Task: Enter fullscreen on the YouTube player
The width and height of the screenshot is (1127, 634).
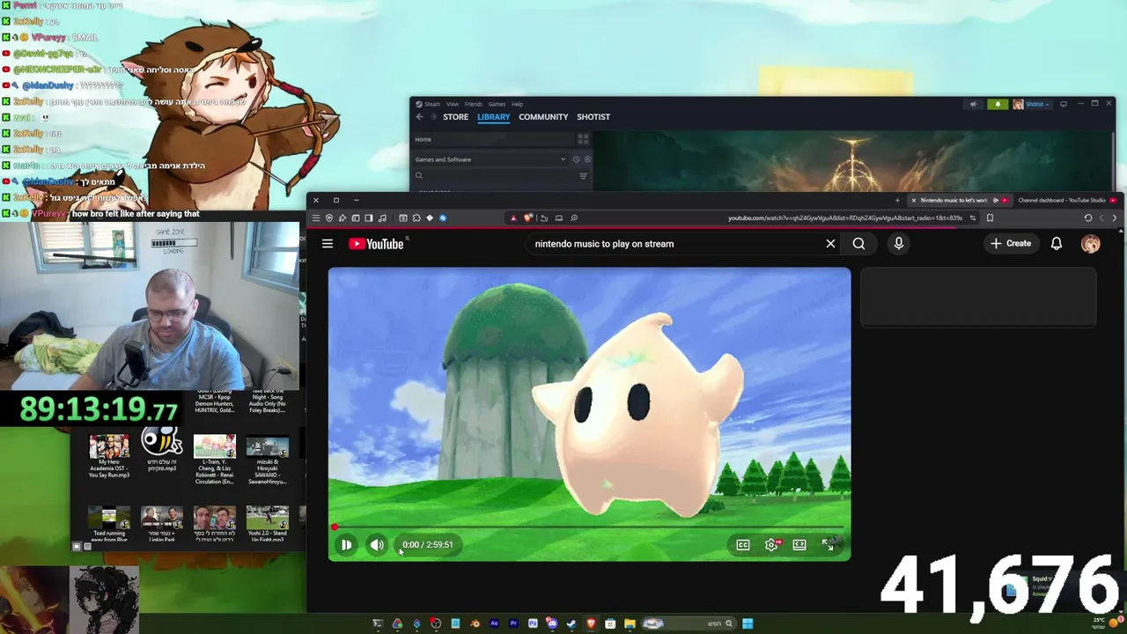Action: tap(828, 545)
